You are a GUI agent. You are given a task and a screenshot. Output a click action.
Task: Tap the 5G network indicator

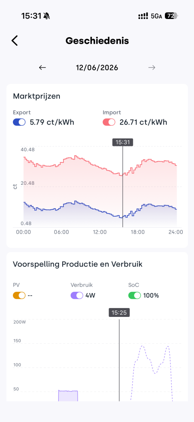click(156, 16)
